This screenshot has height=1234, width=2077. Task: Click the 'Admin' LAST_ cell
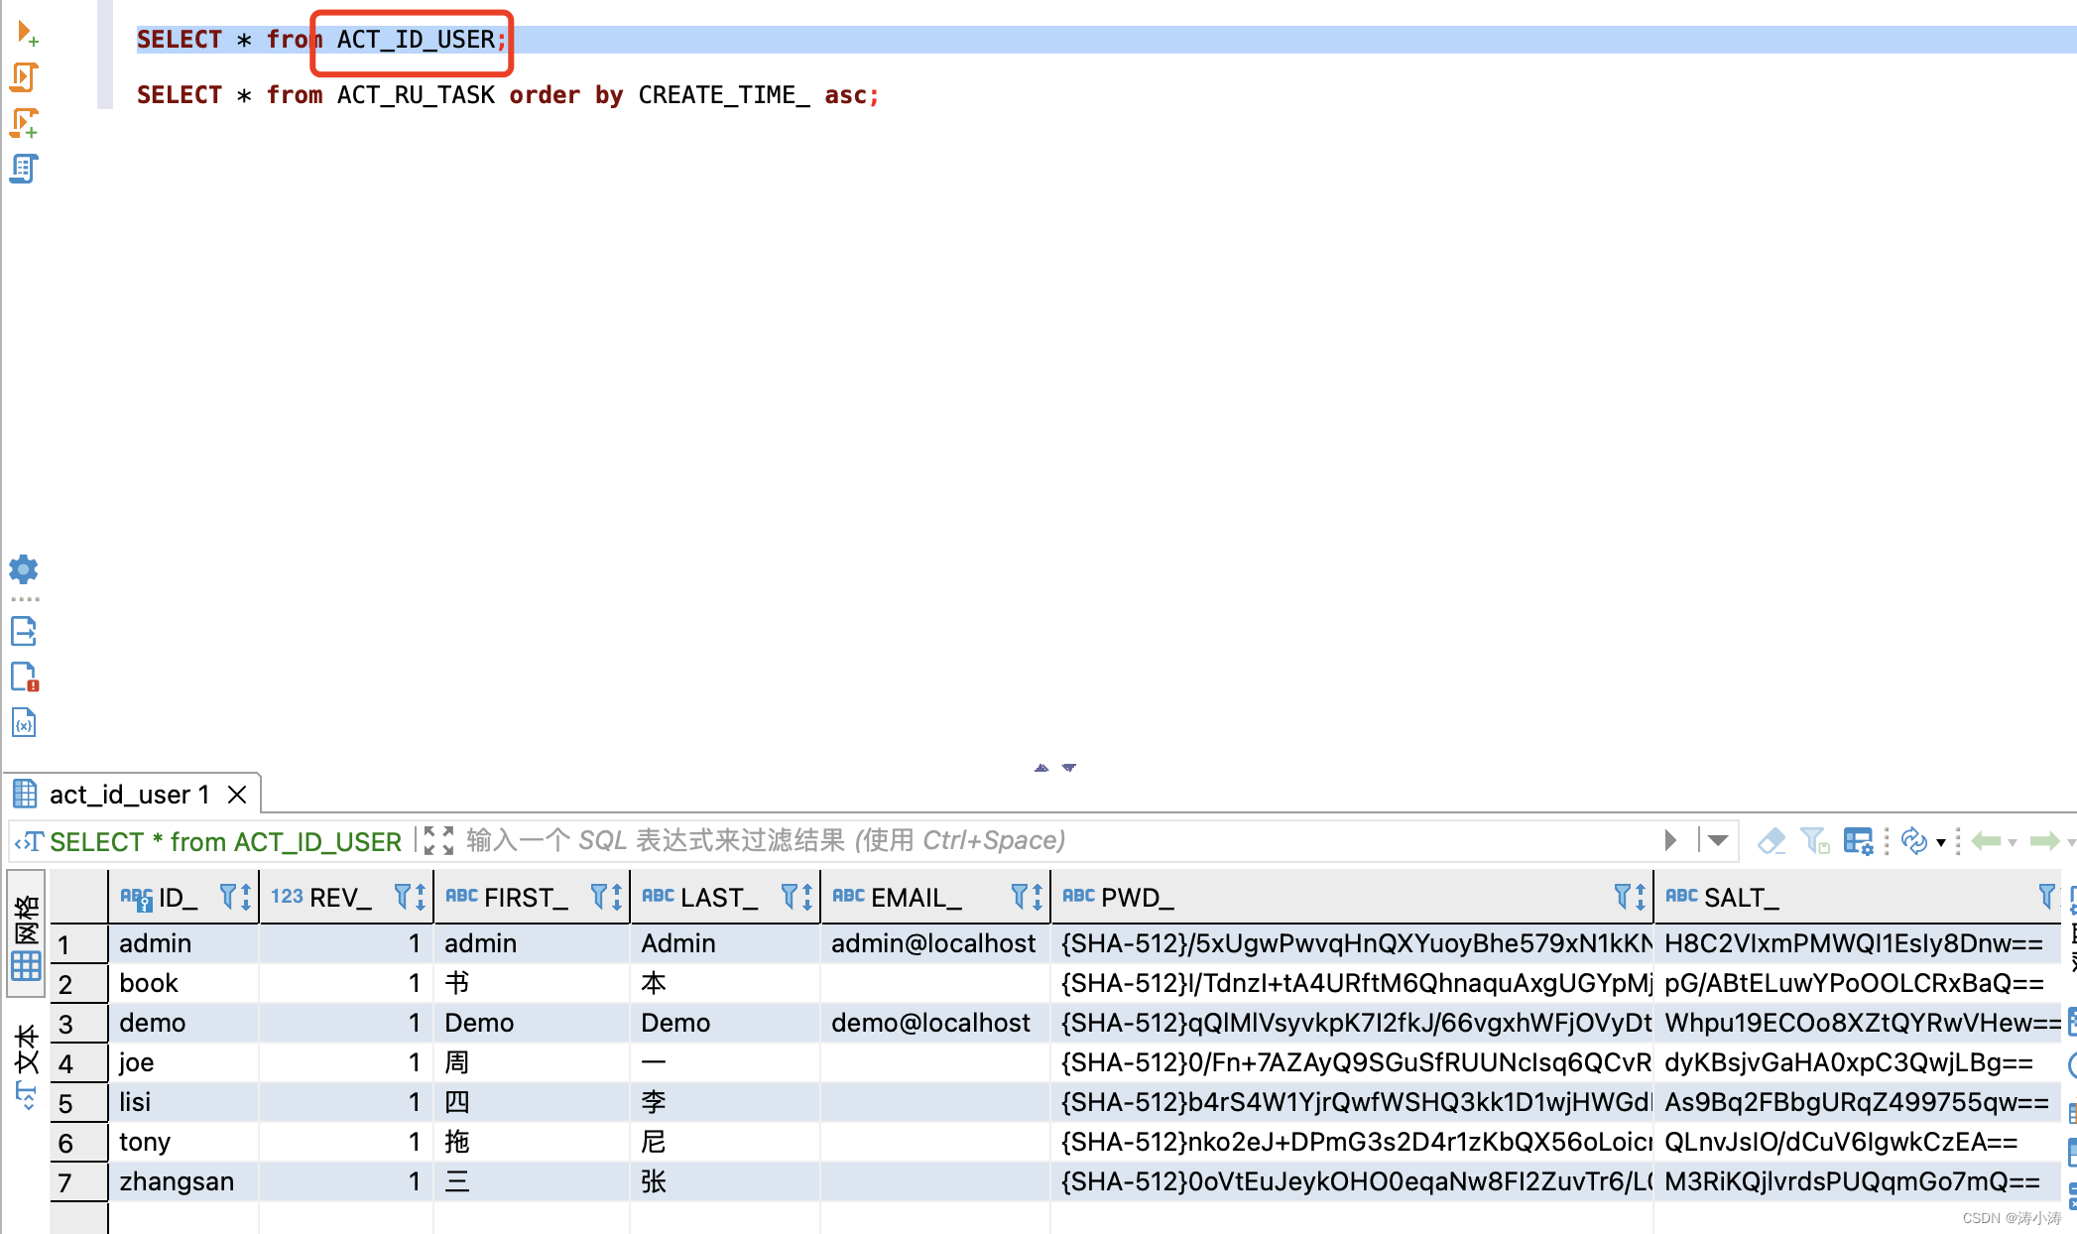[x=725, y=943]
